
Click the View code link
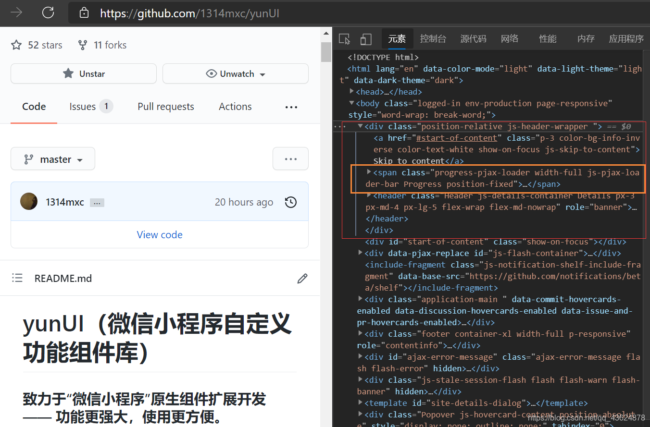(x=160, y=234)
